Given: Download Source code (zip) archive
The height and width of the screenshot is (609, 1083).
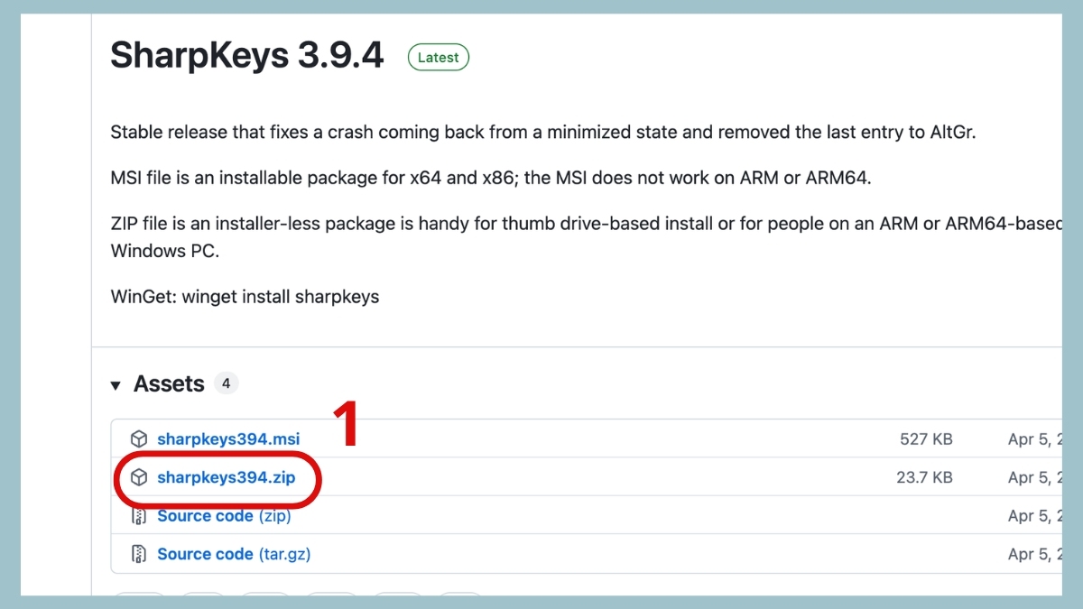Looking at the screenshot, I should tap(224, 516).
